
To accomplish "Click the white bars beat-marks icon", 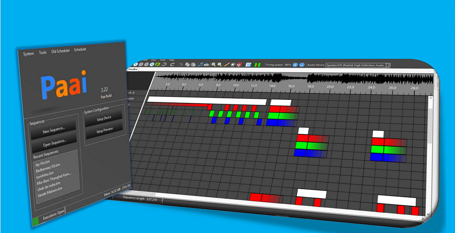I will [206, 64].
